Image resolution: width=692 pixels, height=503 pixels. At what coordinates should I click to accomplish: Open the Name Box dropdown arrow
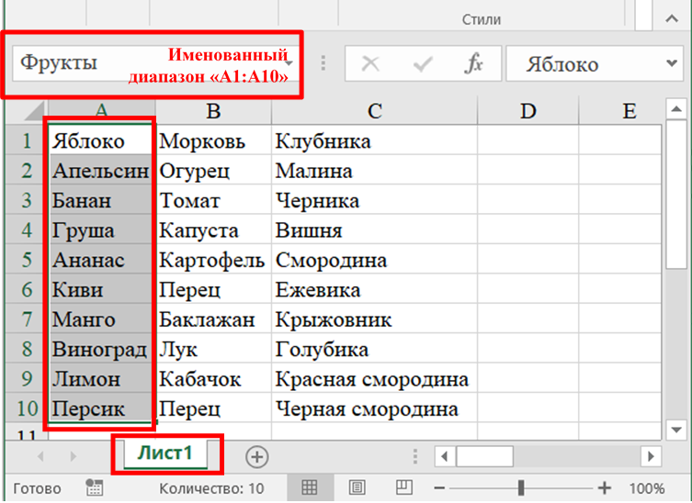289,63
